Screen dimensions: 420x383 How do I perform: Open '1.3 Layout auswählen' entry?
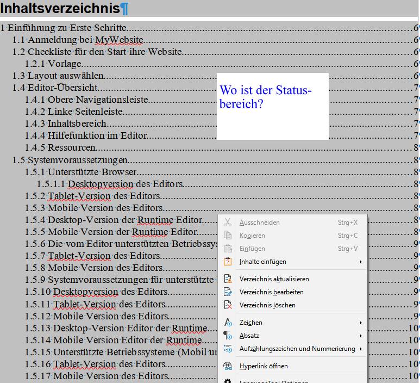pos(58,76)
